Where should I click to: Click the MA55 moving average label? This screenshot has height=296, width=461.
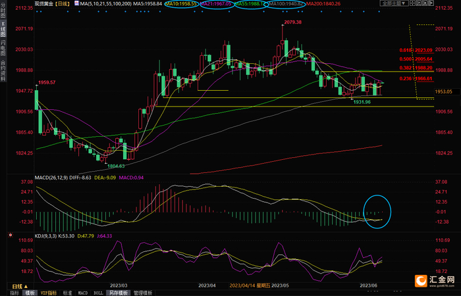(x=250, y=4)
